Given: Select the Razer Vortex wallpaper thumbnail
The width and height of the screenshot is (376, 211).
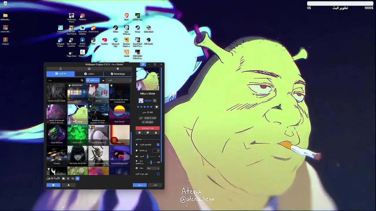Looking at the screenshot, I should tap(78, 135).
